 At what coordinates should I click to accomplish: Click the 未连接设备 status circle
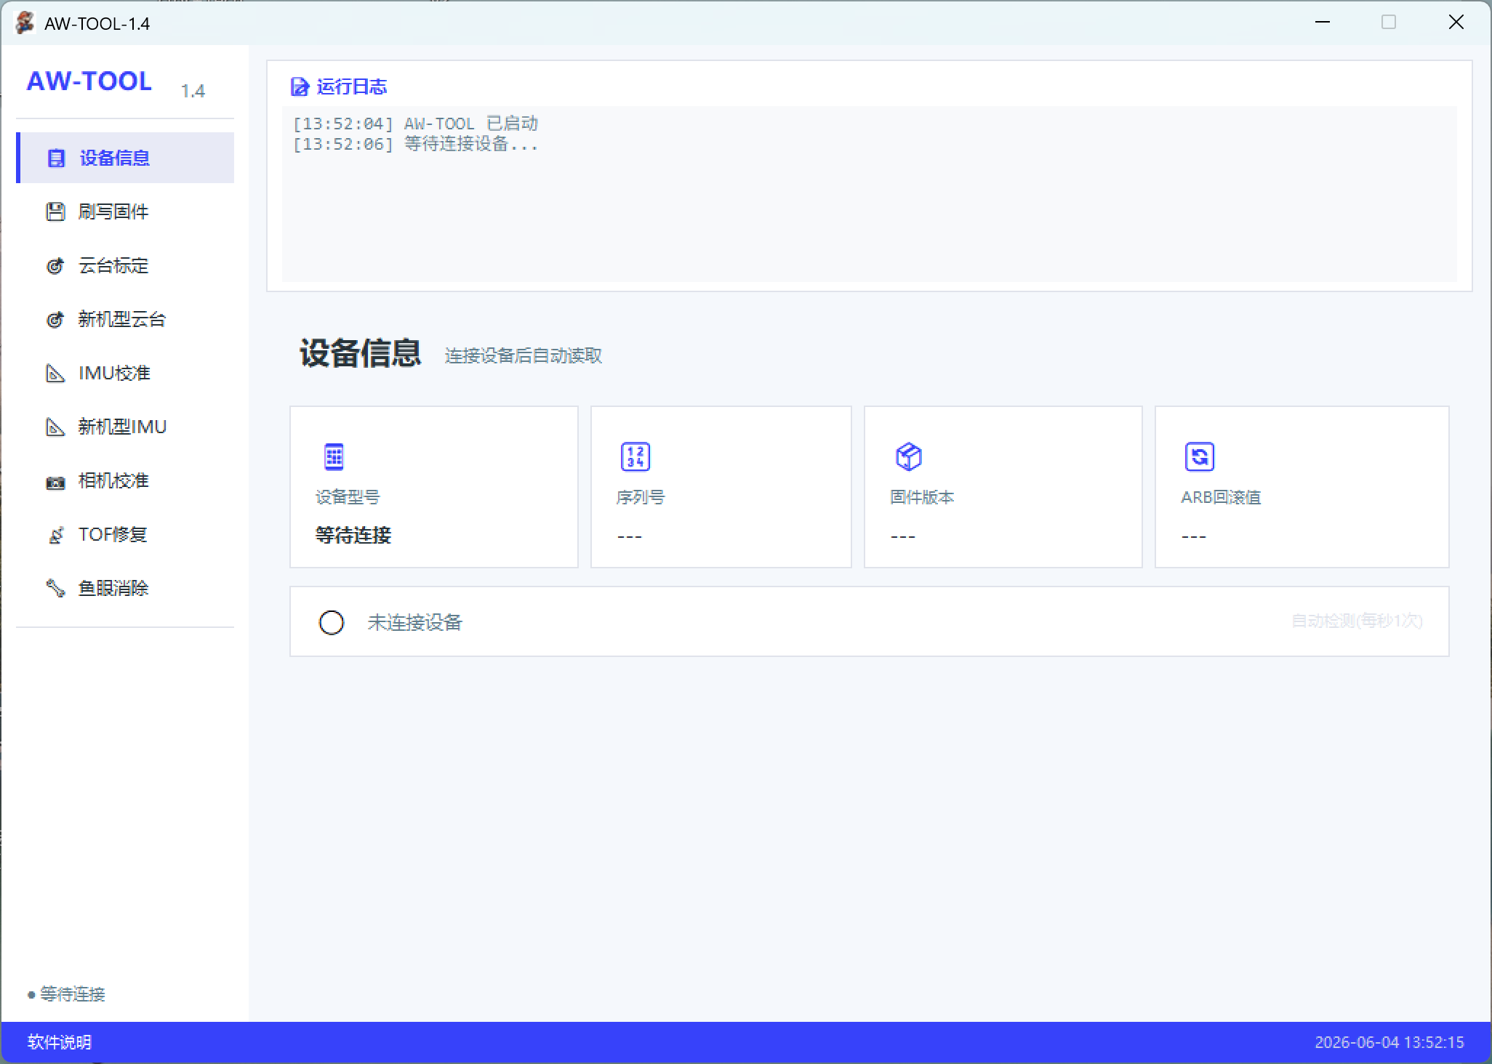332,623
